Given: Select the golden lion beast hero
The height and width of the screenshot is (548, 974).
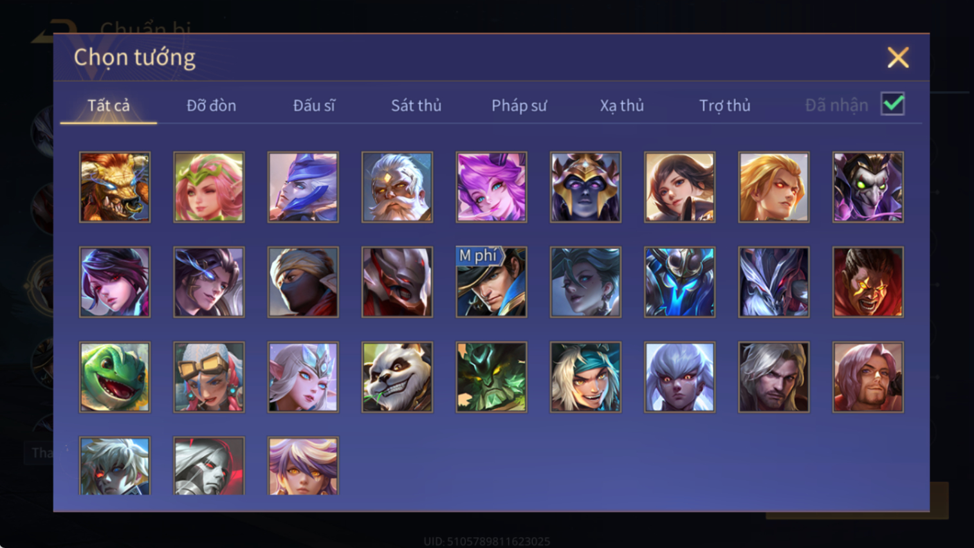Looking at the screenshot, I should pos(115,187).
